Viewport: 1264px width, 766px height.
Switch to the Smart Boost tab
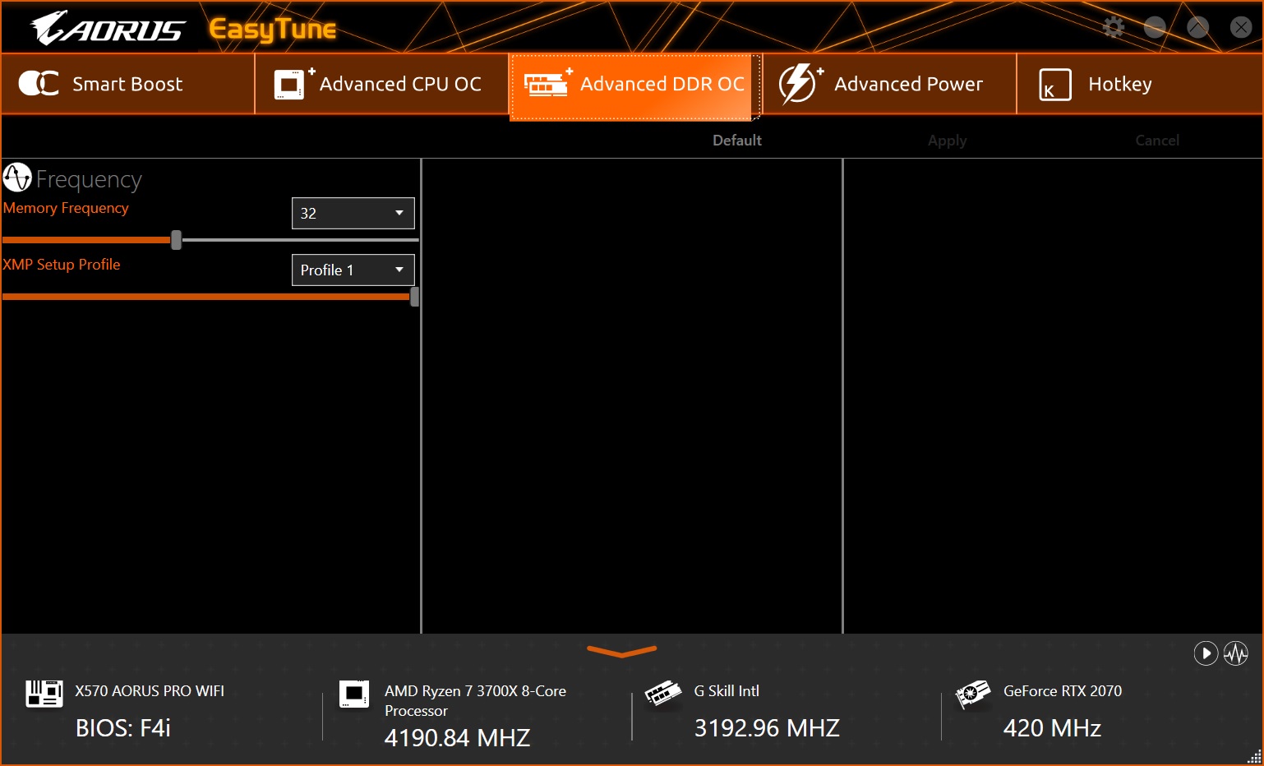click(x=128, y=84)
